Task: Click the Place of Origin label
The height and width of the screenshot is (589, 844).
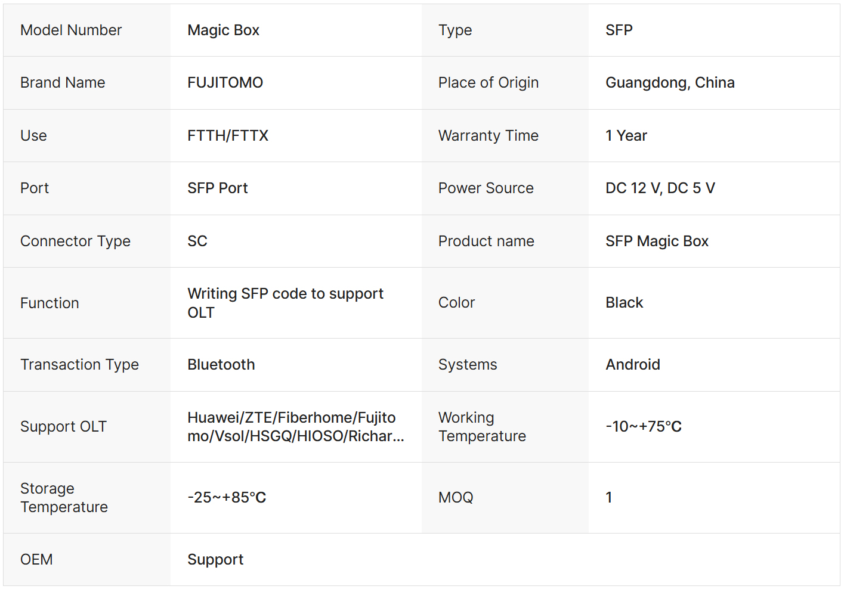Action: tap(488, 83)
